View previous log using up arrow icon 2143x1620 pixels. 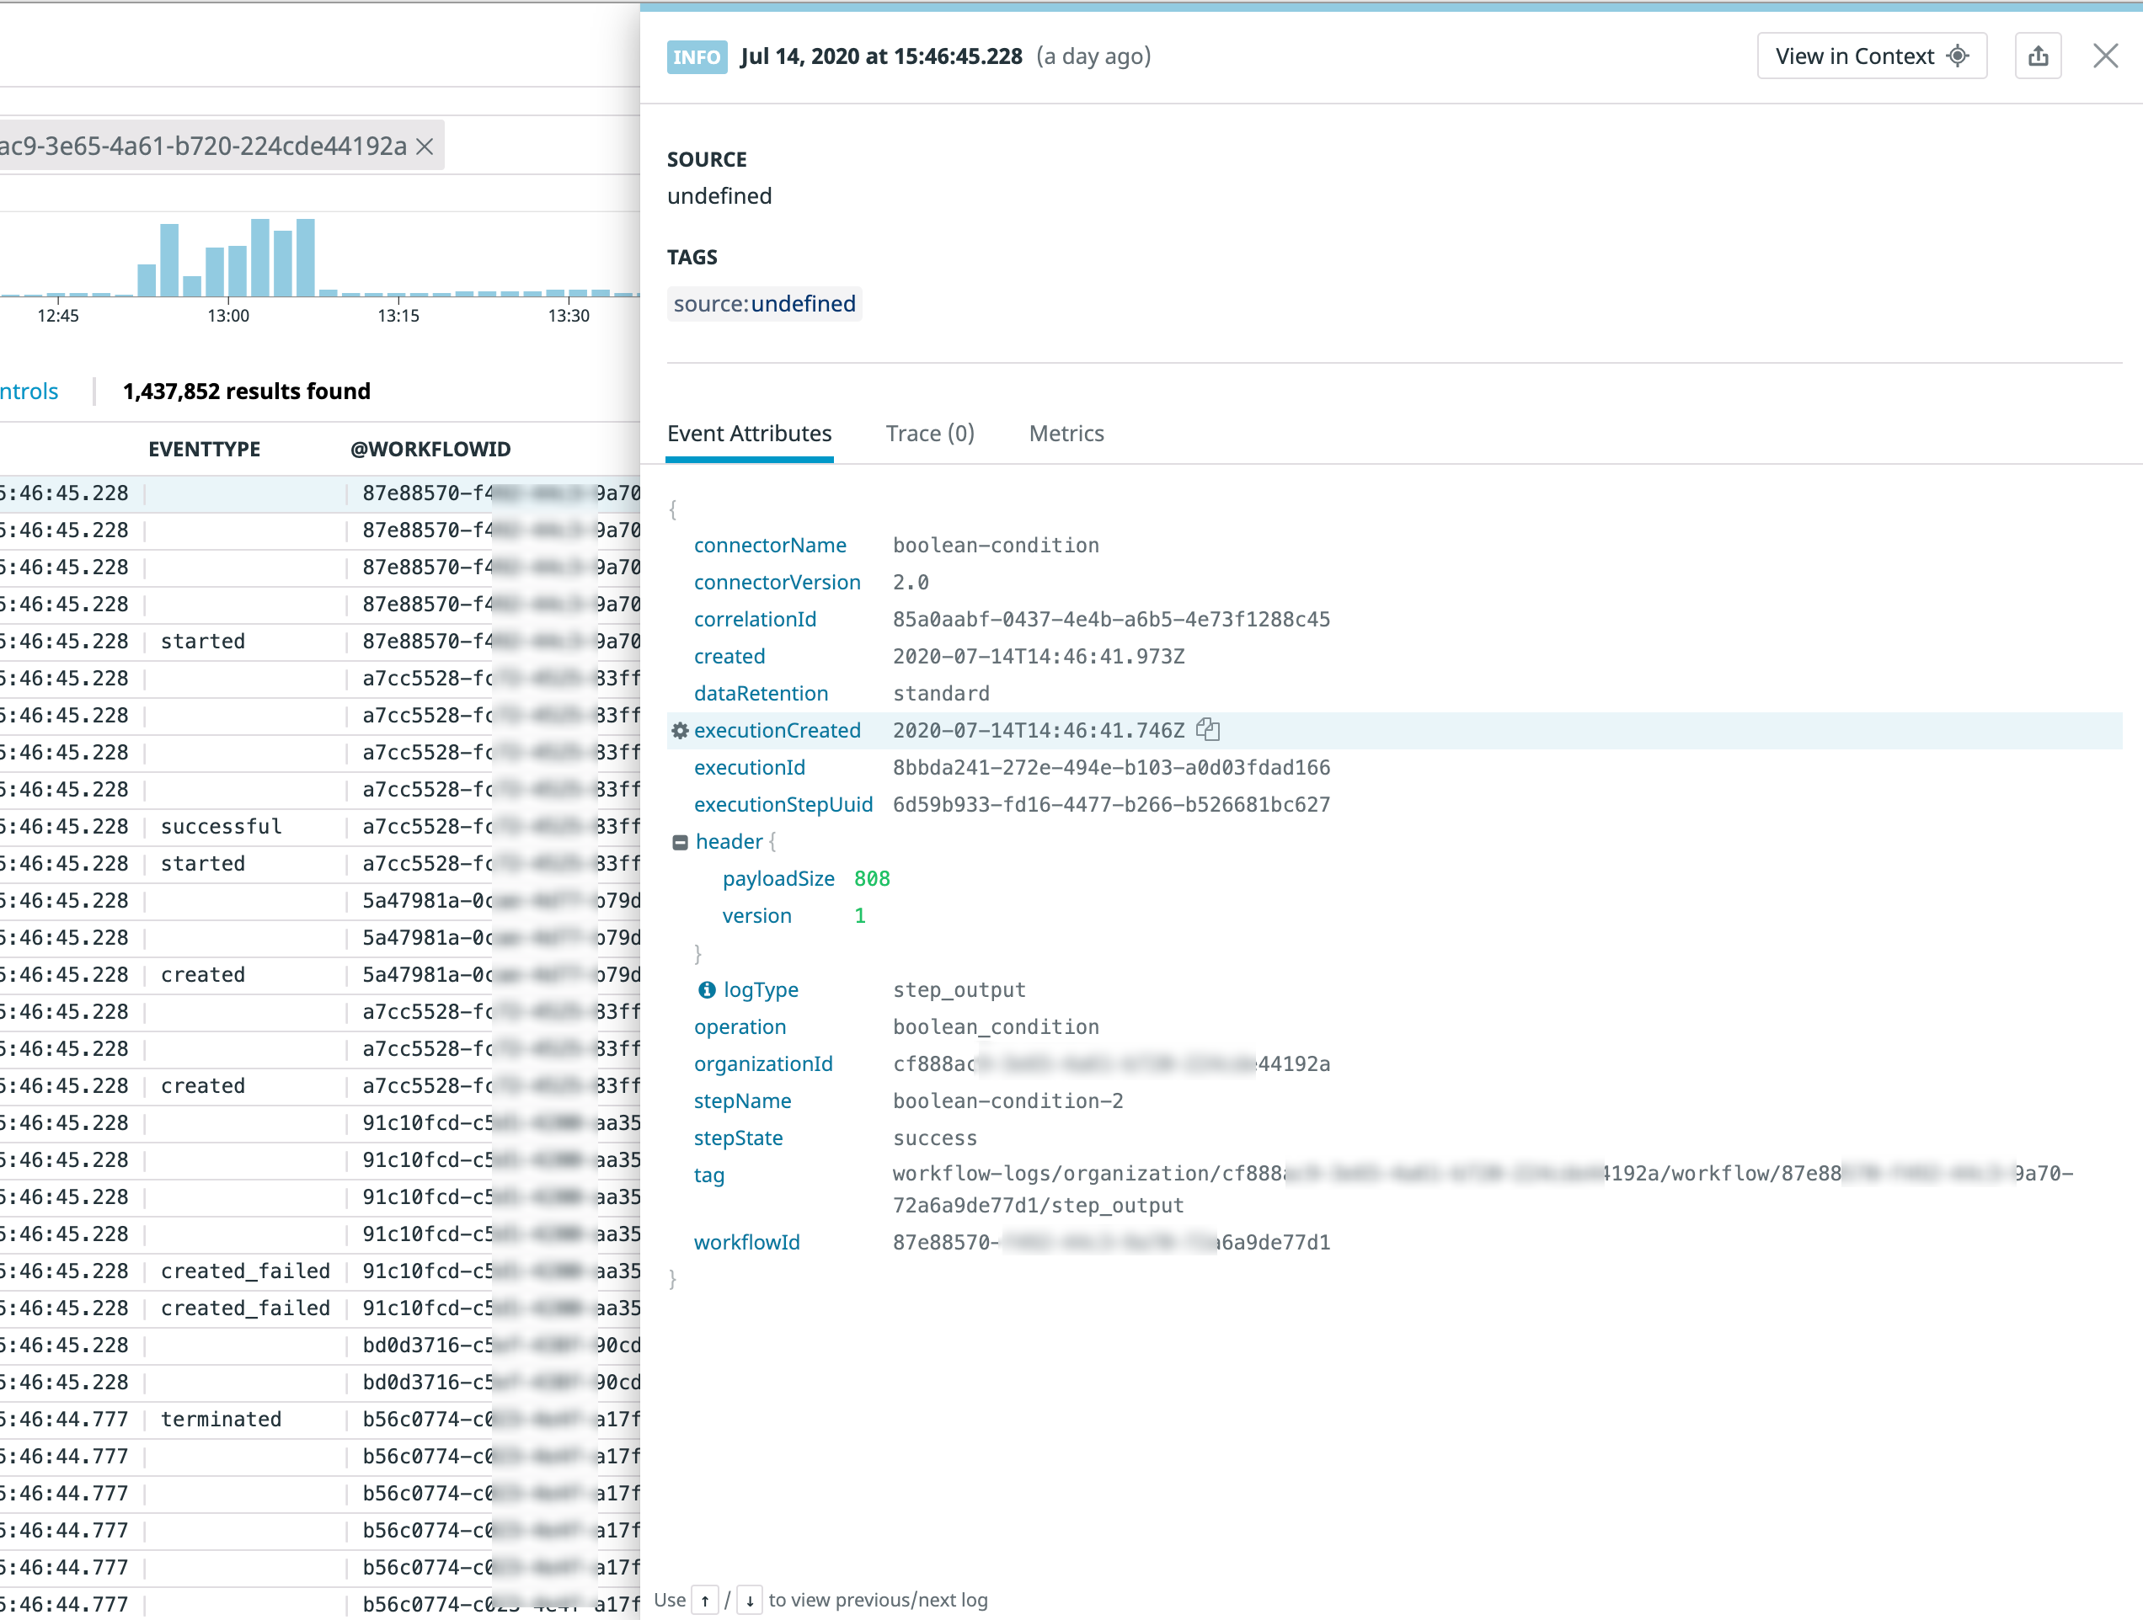[706, 1600]
